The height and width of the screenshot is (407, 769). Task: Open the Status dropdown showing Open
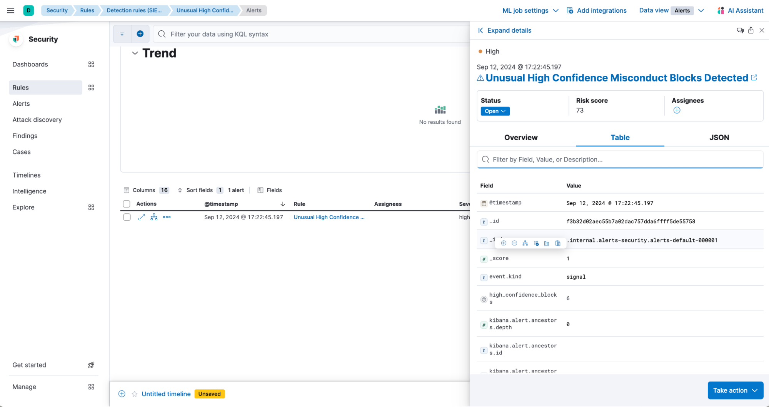[495, 111]
